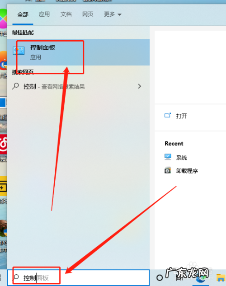Expand the 控制 web result chevron arrow
This screenshot has height=286, width=226.
point(140,86)
